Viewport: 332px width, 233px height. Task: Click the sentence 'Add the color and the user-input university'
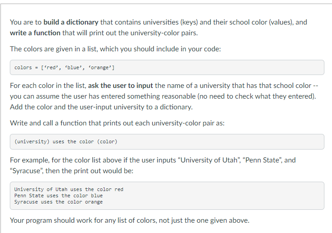click(x=101, y=107)
